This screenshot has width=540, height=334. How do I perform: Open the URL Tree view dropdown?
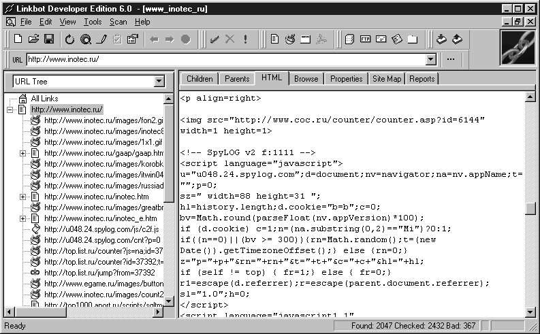159,82
